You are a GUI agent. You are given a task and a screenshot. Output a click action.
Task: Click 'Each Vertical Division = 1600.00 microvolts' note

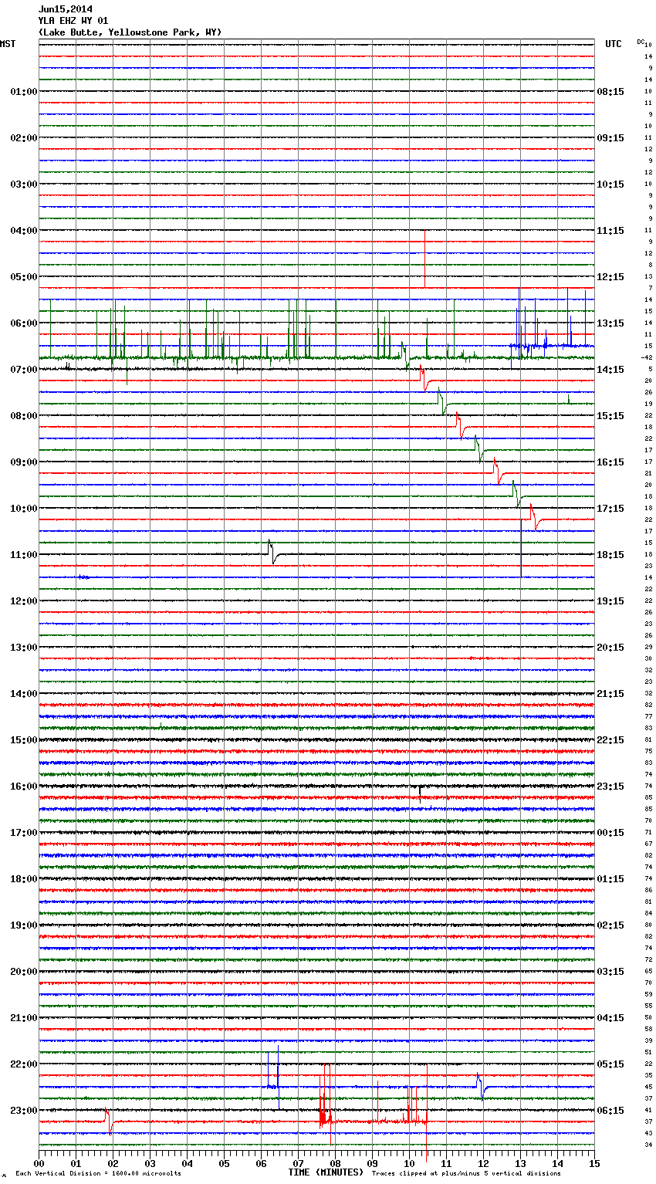(x=98, y=1173)
